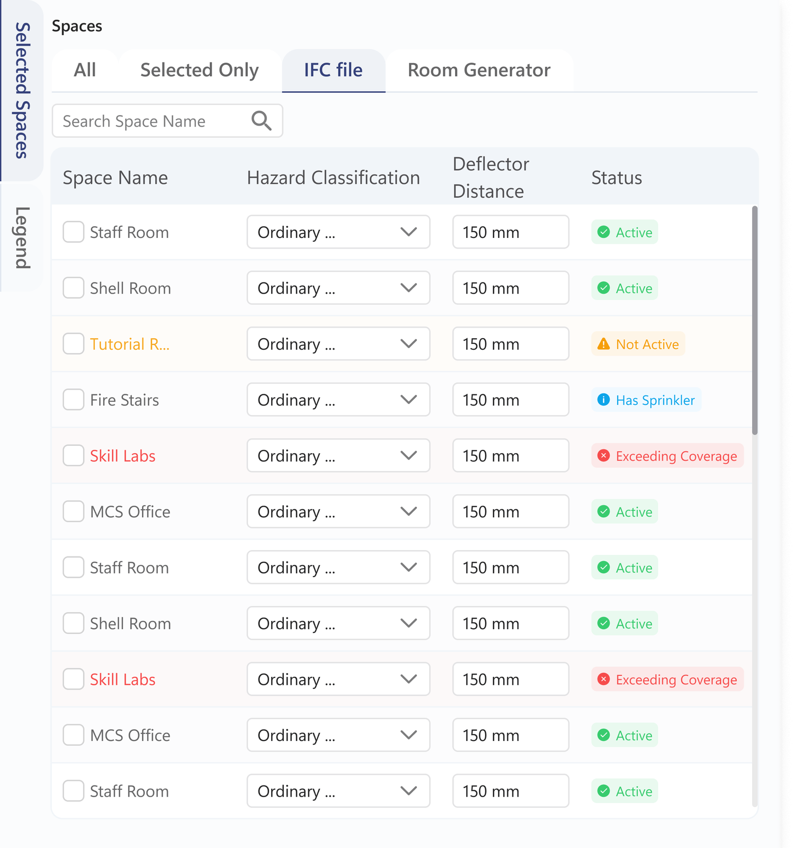Screen dimensions: 793x848
Task: Click the Space Name column header
Action: tap(115, 178)
